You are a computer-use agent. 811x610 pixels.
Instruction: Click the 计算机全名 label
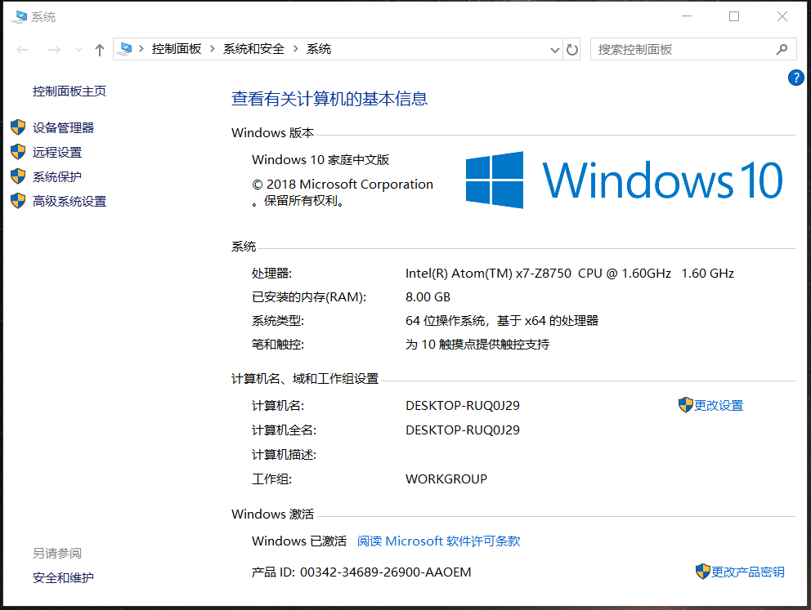click(x=284, y=430)
